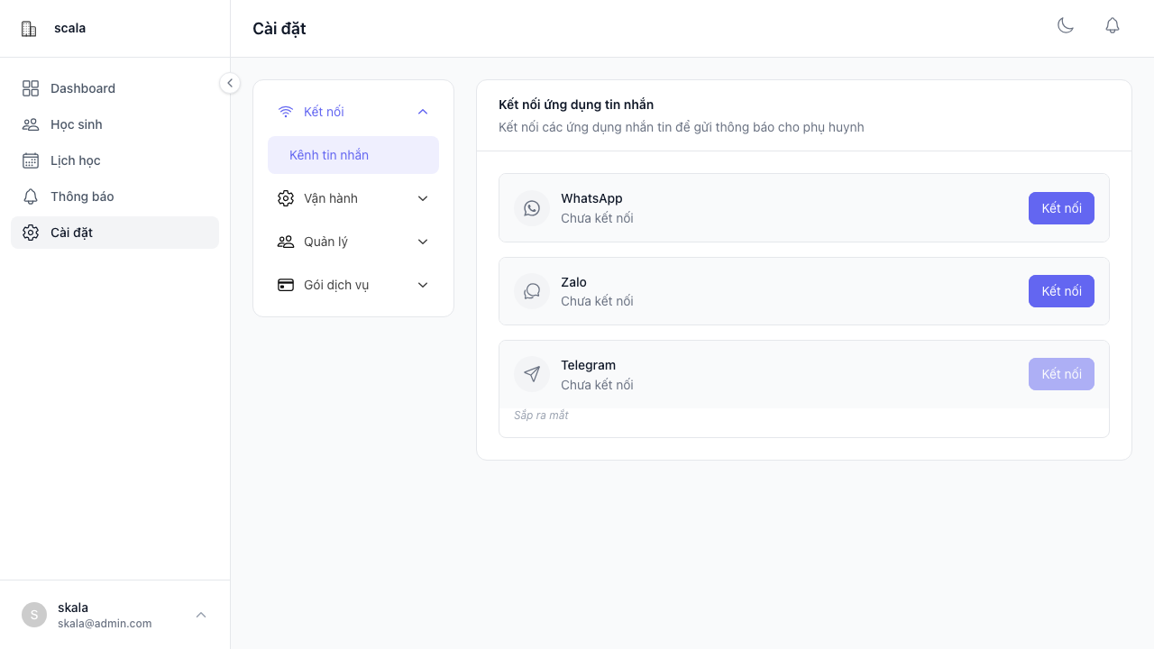
Task: Open the user account menu chevron
Action: click(201, 615)
